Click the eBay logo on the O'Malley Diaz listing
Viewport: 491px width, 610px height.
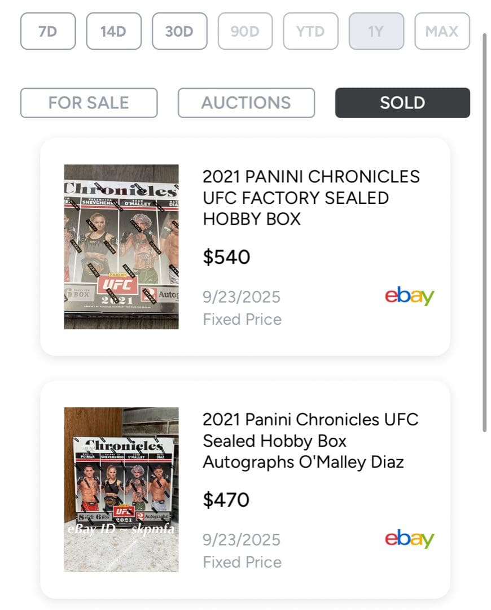[x=409, y=539]
